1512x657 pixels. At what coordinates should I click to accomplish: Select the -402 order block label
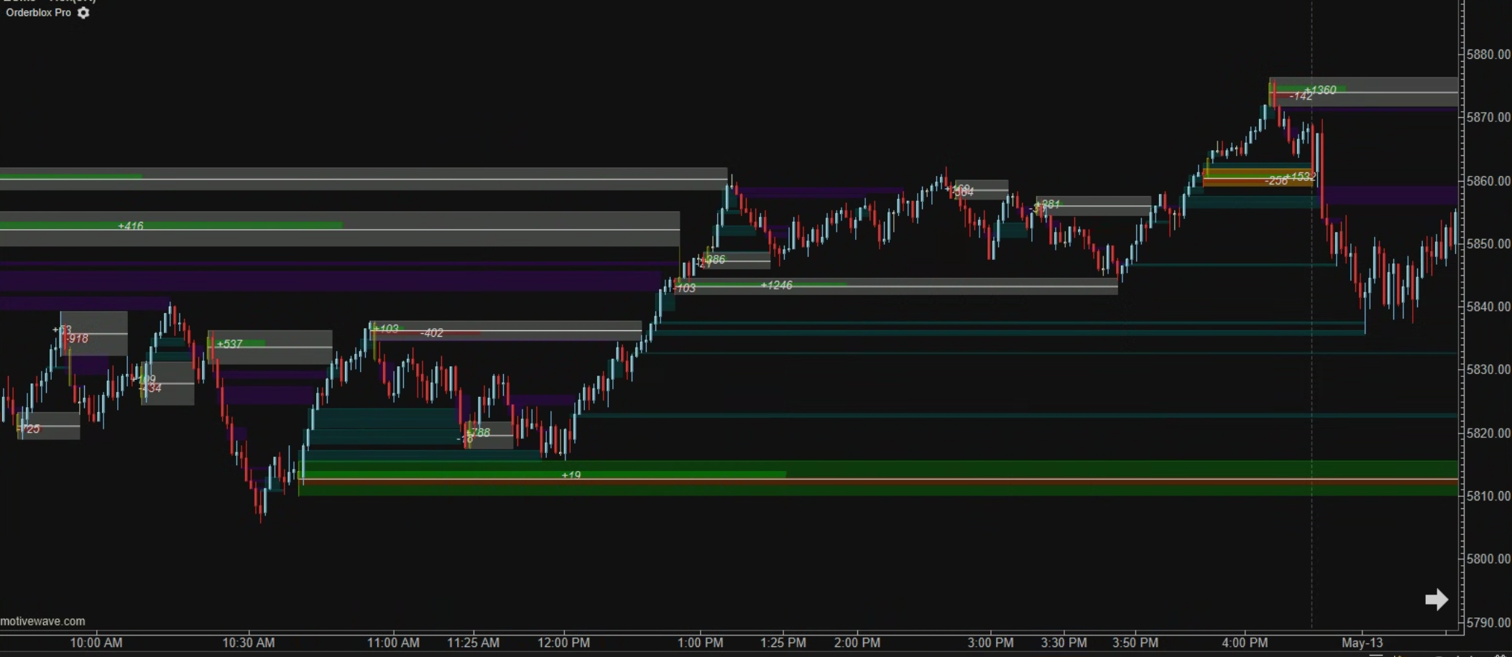tap(432, 332)
